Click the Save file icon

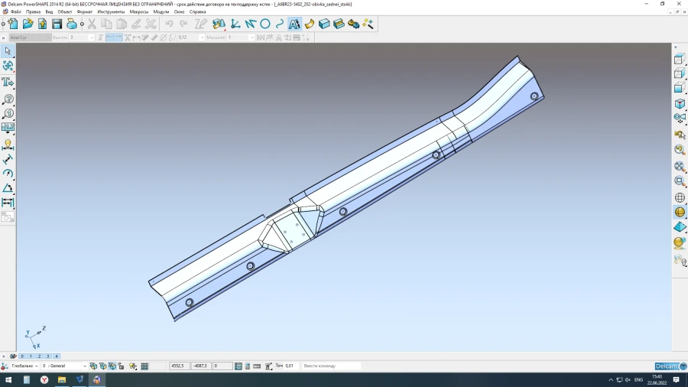[x=57, y=24]
